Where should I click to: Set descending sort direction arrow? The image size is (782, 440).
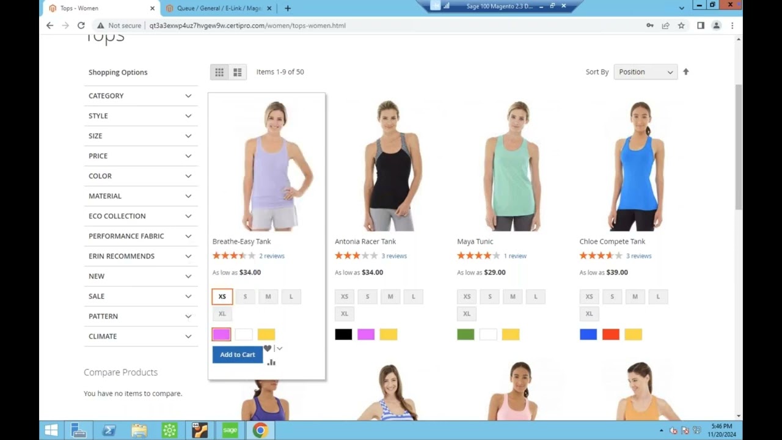tap(685, 71)
